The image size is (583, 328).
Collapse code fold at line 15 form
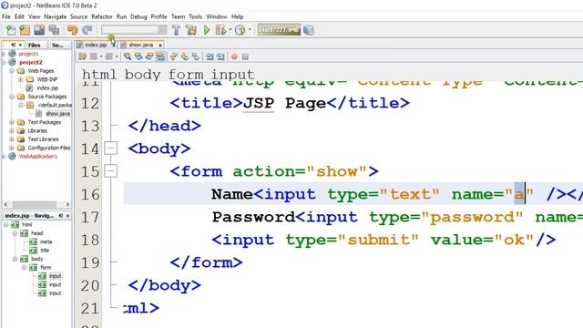tap(110, 171)
